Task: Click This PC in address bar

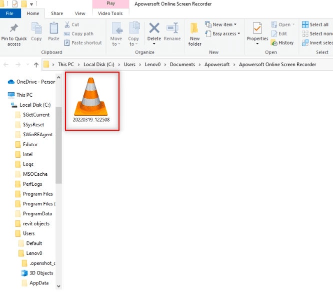Action: pyautogui.click(x=66, y=65)
